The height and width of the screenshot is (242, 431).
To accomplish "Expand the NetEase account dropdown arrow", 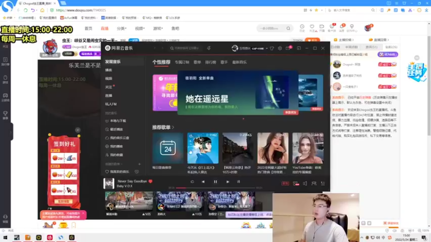I will (x=267, y=48).
